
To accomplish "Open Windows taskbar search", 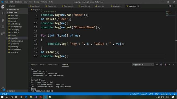I will pos(7,97).
